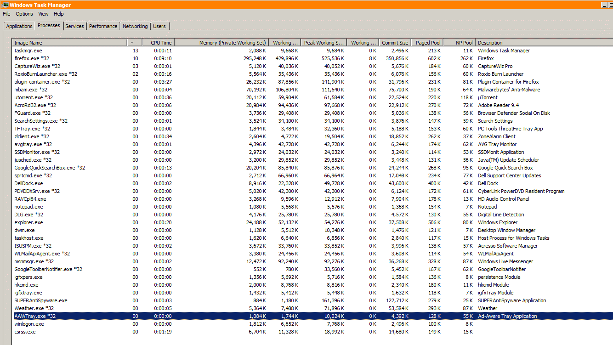Click the TFTray.exe *32 row
613x345 pixels.
point(312,129)
